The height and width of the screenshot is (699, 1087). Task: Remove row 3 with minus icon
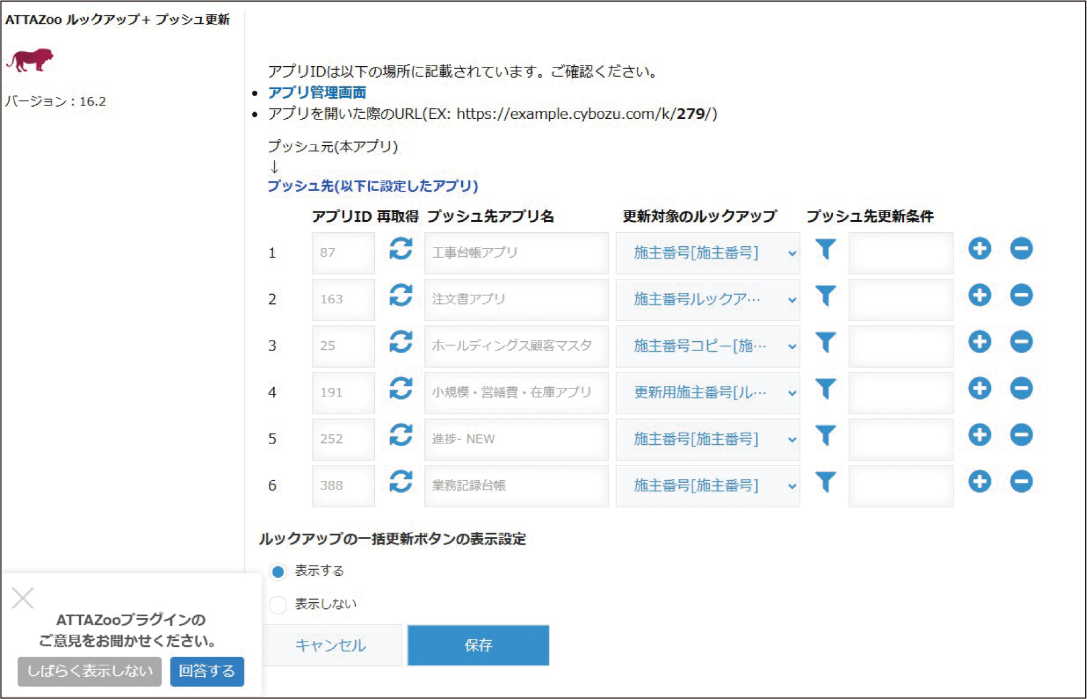[x=1021, y=342]
